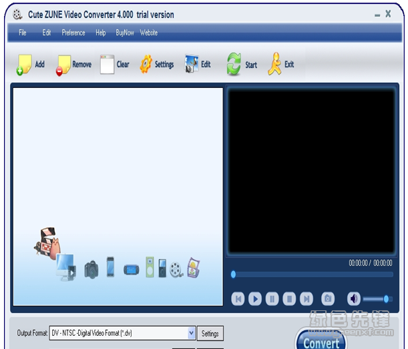Open the Help menu

tap(101, 33)
